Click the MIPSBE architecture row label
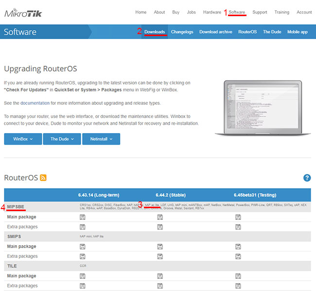 pos(16,207)
